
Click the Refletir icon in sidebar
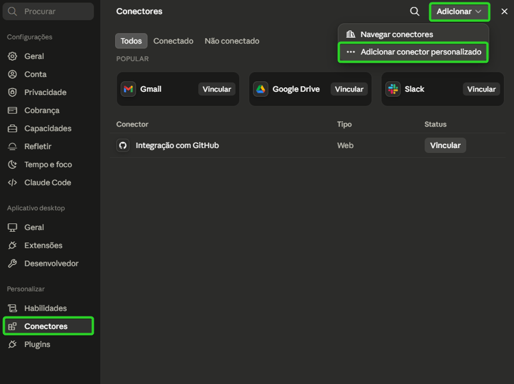click(13, 146)
